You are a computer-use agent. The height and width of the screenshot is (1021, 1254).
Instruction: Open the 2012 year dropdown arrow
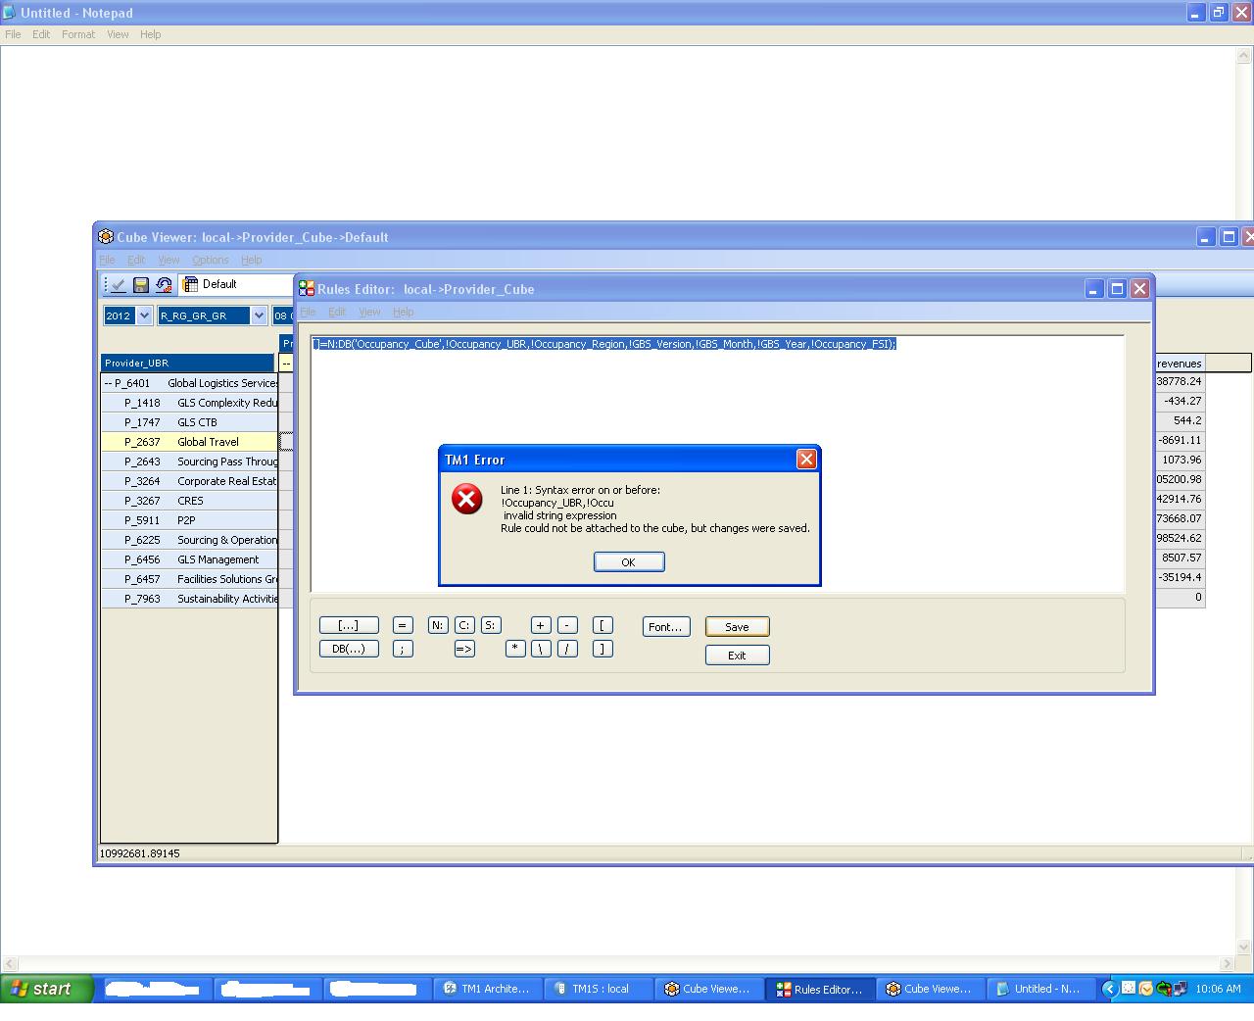tap(144, 316)
